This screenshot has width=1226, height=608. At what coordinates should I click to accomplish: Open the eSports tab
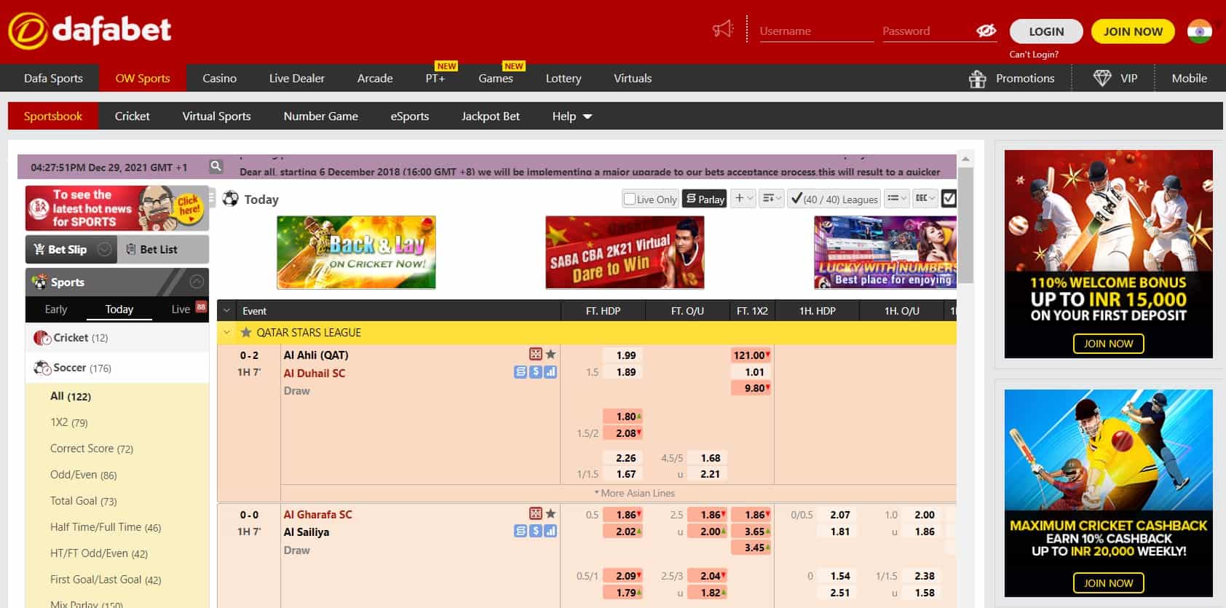coord(409,116)
